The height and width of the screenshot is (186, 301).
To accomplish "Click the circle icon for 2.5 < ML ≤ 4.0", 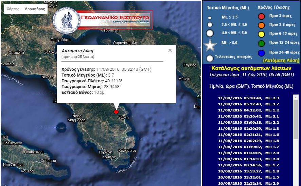I will click(x=210, y=25).
